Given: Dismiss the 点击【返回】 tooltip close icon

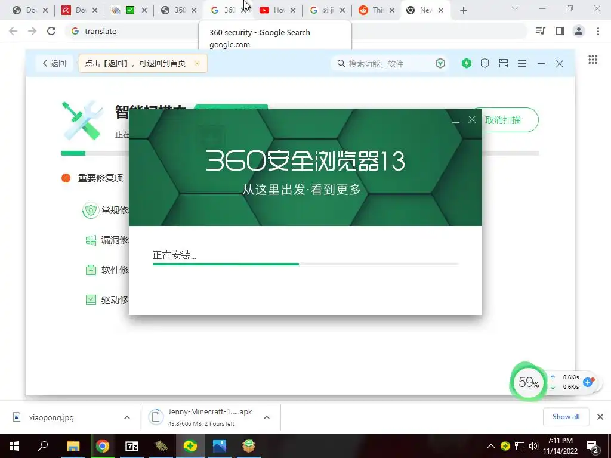Looking at the screenshot, I should pyautogui.click(x=197, y=63).
